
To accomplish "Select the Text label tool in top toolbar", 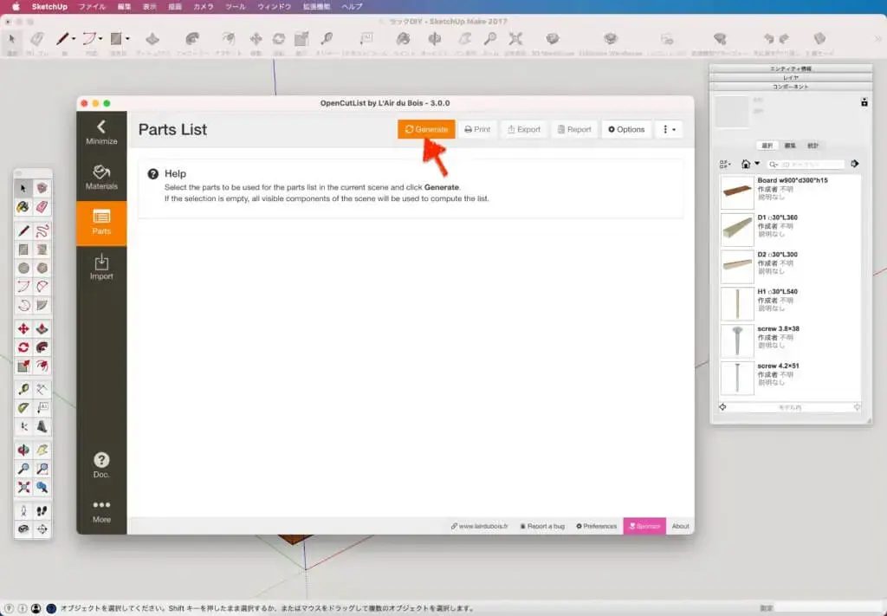I will point(366,39).
